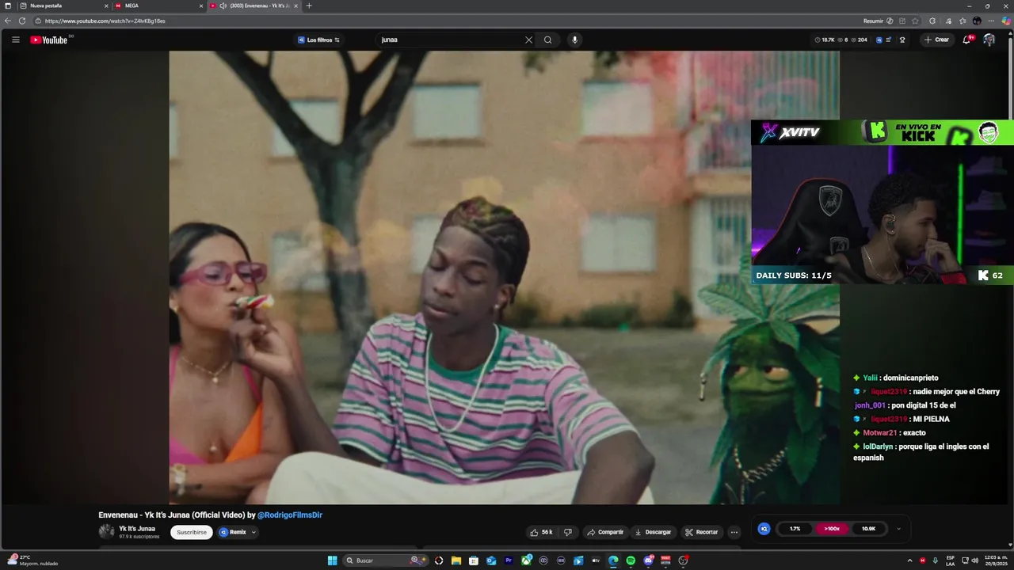Focus the browser address bar URL
This screenshot has height=570, width=1014.
(105, 21)
